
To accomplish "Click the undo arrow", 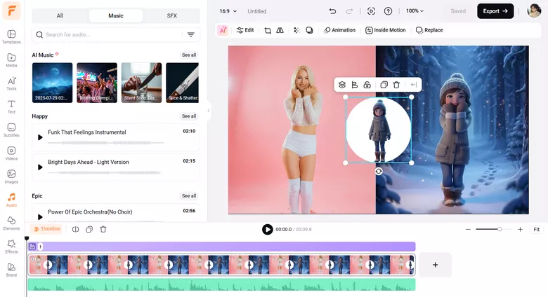I will (x=332, y=11).
